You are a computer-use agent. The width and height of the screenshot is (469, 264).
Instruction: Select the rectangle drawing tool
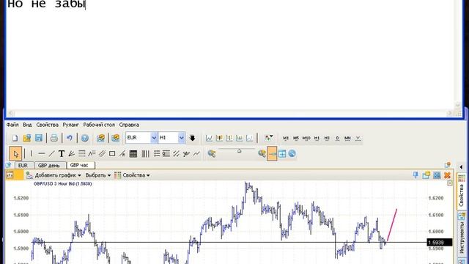(x=112, y=154)
